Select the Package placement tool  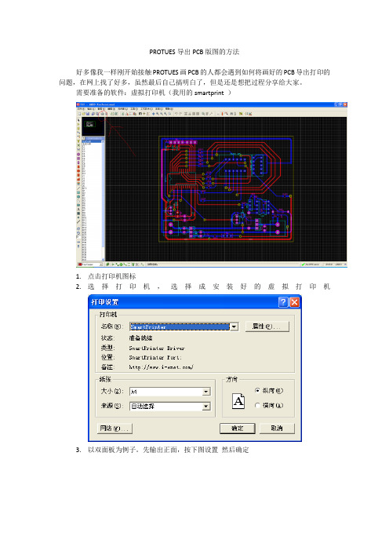pyautogui.click(x=78, y=129)
